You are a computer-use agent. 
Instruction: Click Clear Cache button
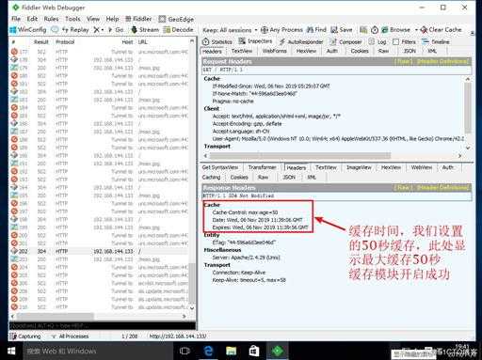click(x=441, y=30)
